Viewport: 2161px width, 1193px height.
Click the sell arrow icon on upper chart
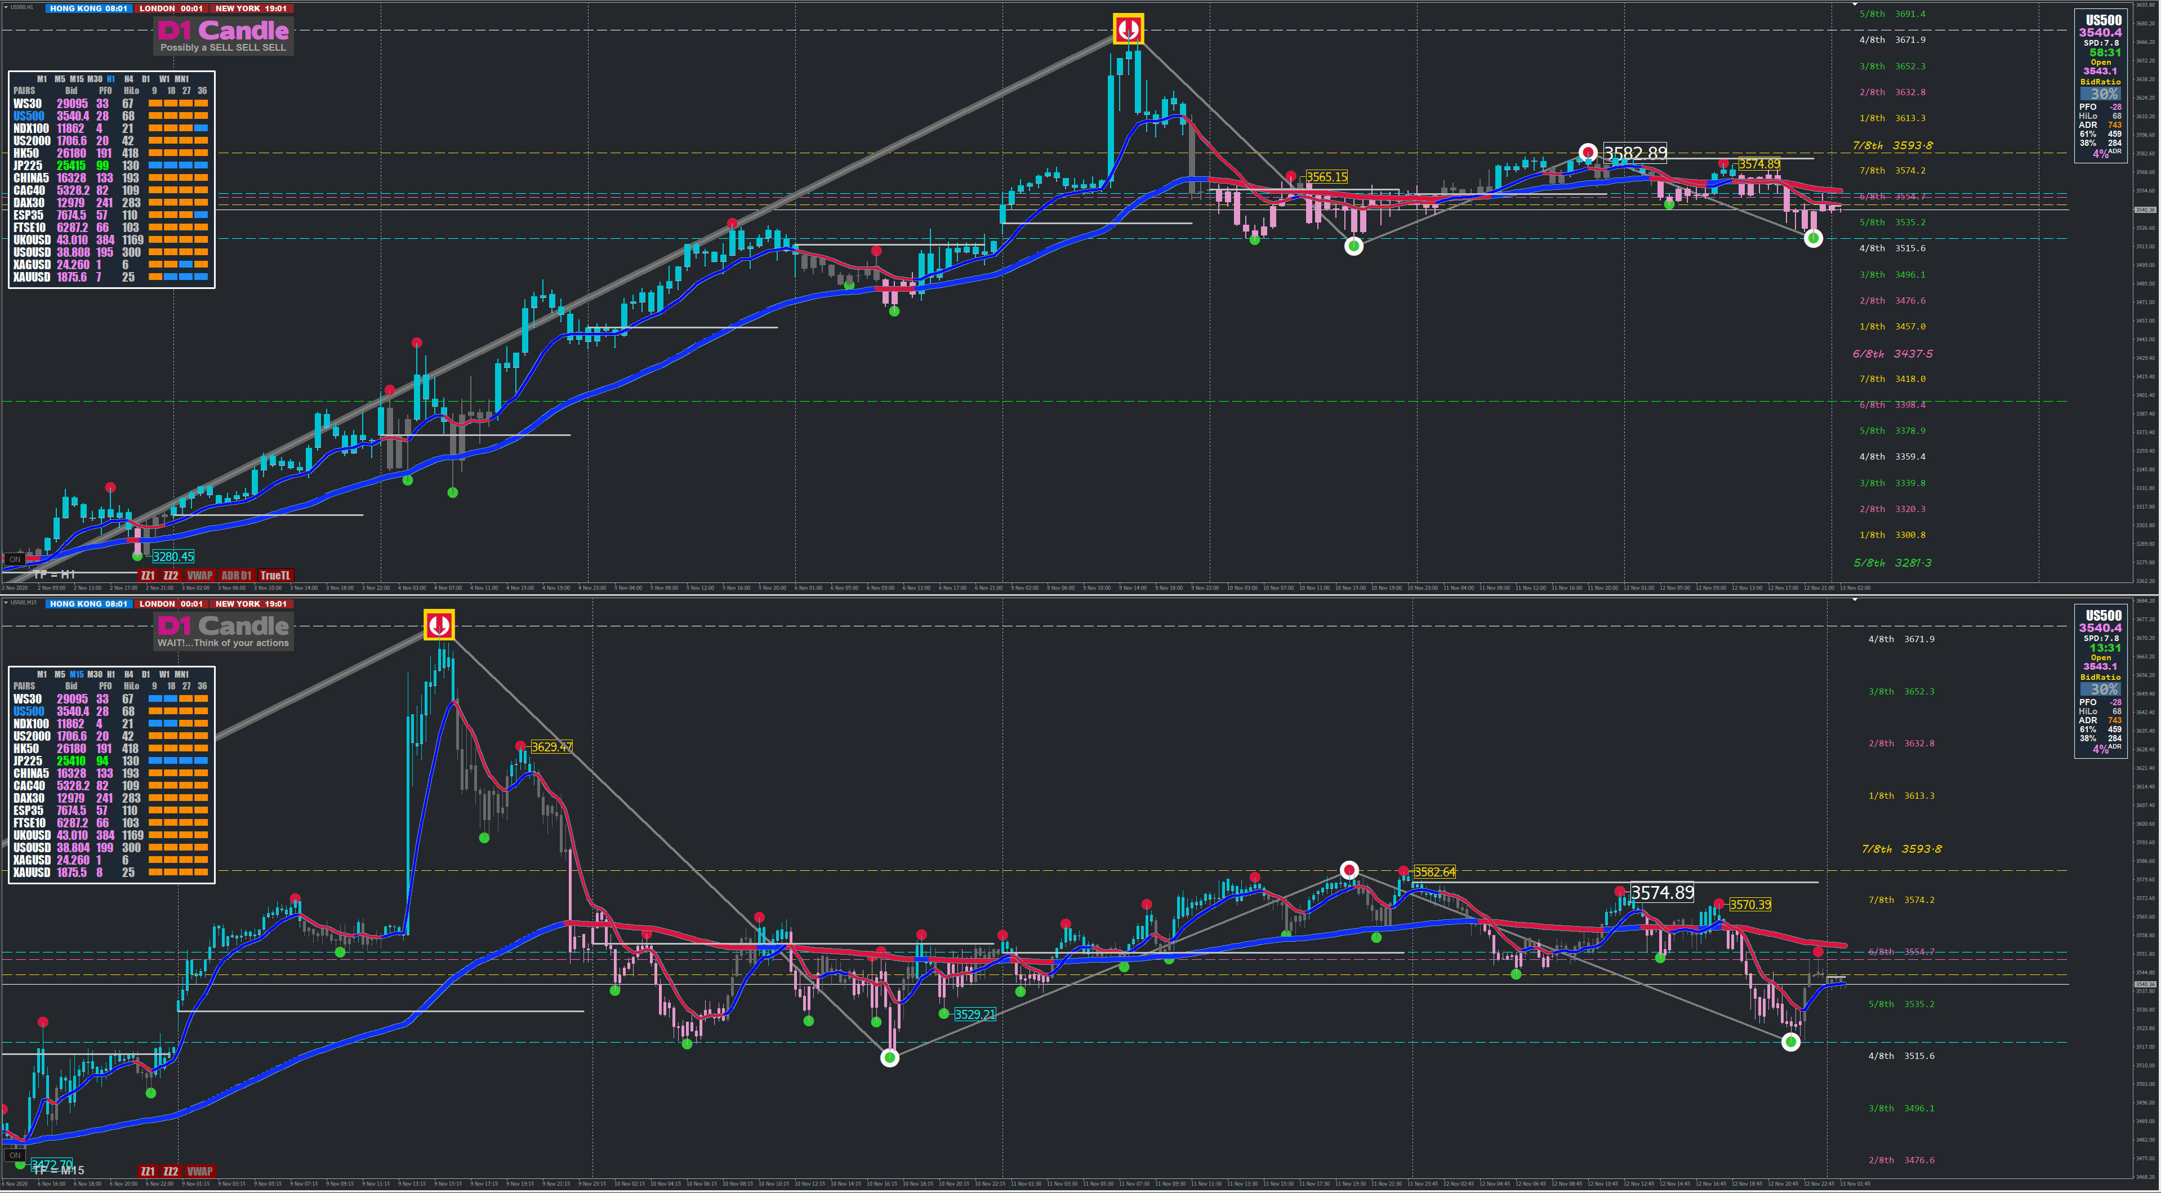pyautogui.click(x=1128, y=29)
